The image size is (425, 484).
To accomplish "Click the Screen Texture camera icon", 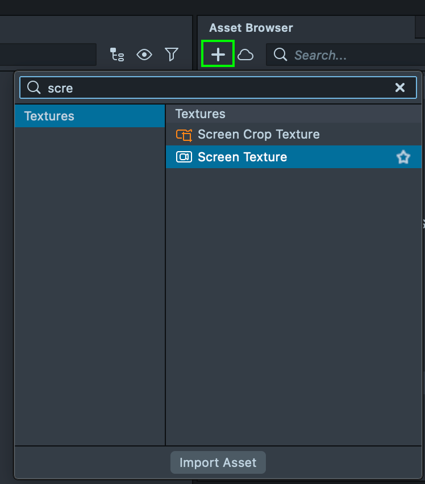I will [x=184, y=157].
